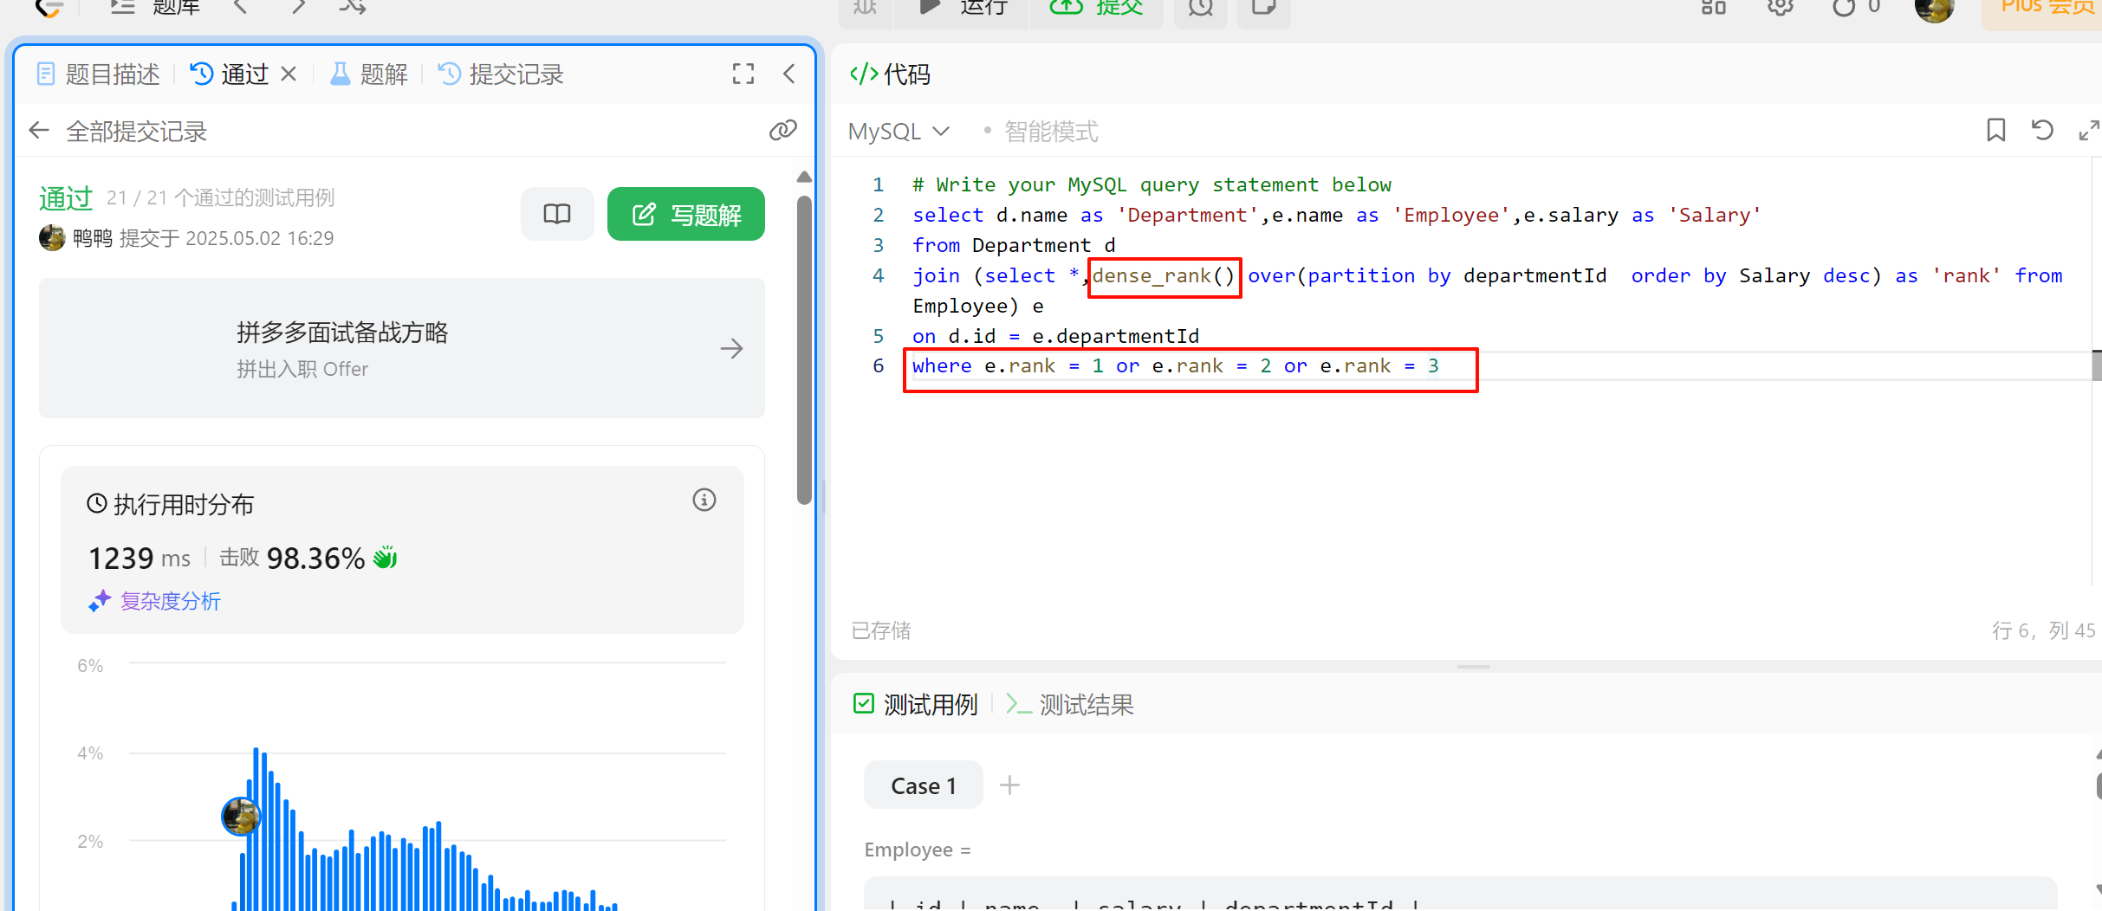Click the streak counter icon
This screenshot has width=2102, height=911.
pyautogui.click(x=1855, y=7)
